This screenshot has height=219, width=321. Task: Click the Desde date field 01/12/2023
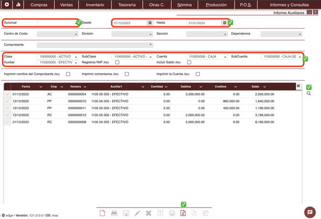click(x=130, y=23)
